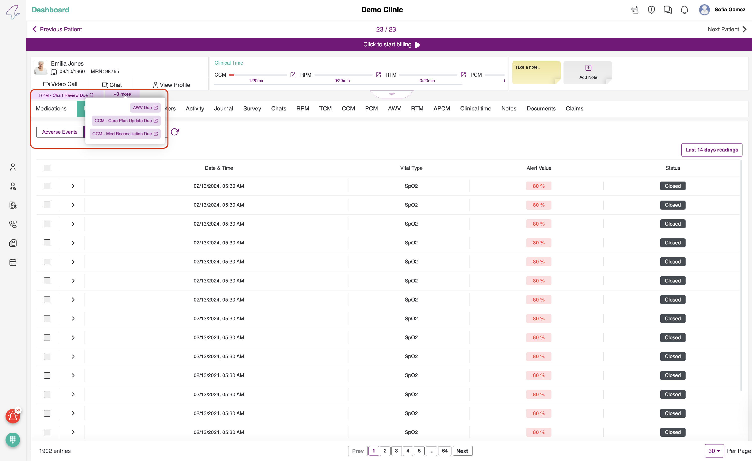
Task: Go to Next pagination page
Action: (x=462, y=451)
